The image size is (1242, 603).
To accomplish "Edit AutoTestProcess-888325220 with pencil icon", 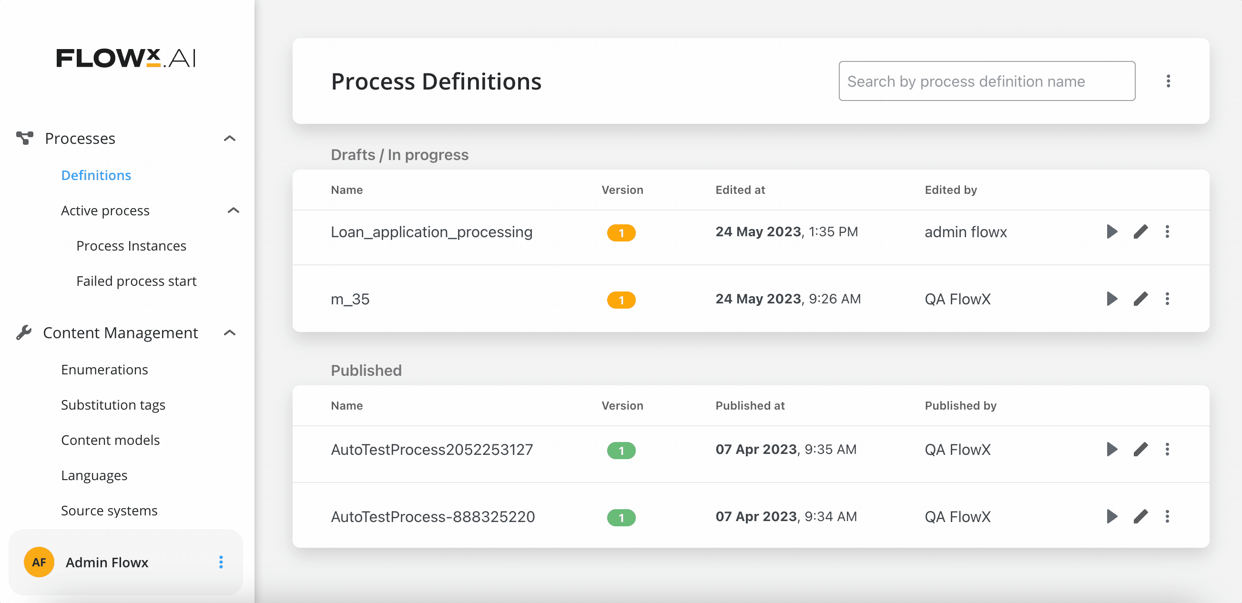I will [x=1140, y=516].
